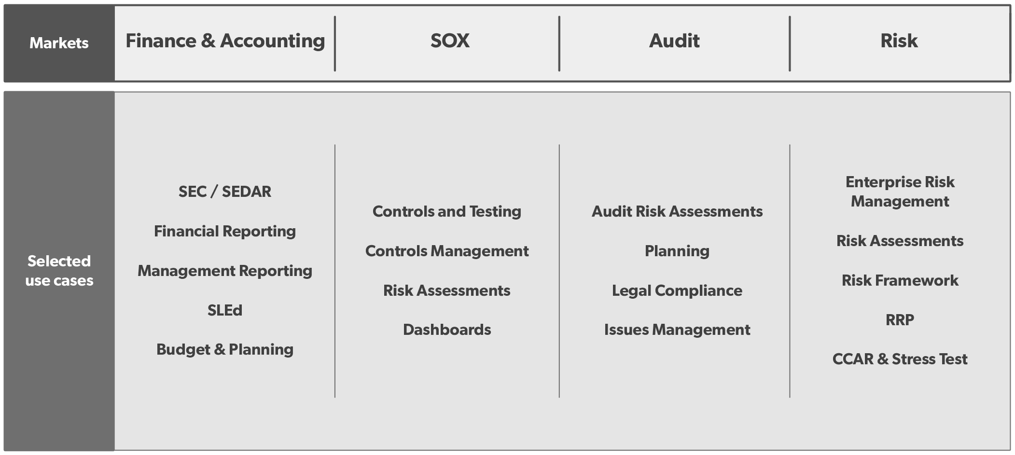Select Dashboards in the SOX column
The width and height of the screenshot is (1015, 455).
coord(447,330)
